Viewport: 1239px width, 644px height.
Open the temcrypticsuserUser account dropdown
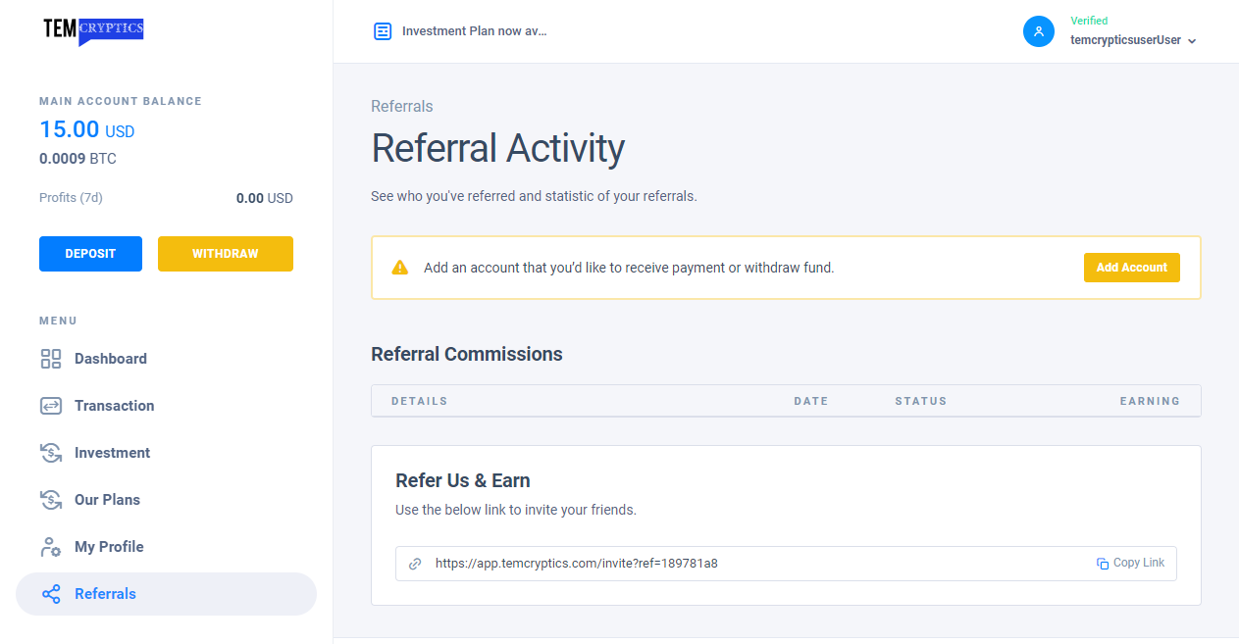1133,40
